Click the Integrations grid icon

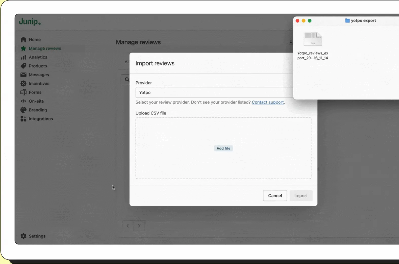coord(23,119)
